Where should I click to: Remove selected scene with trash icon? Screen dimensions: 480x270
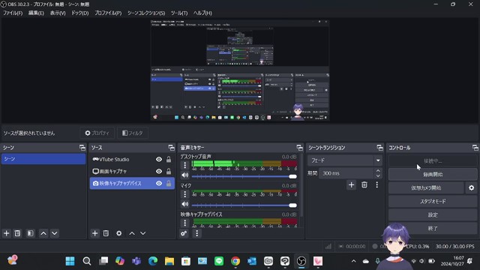click(x=17, y=233)
